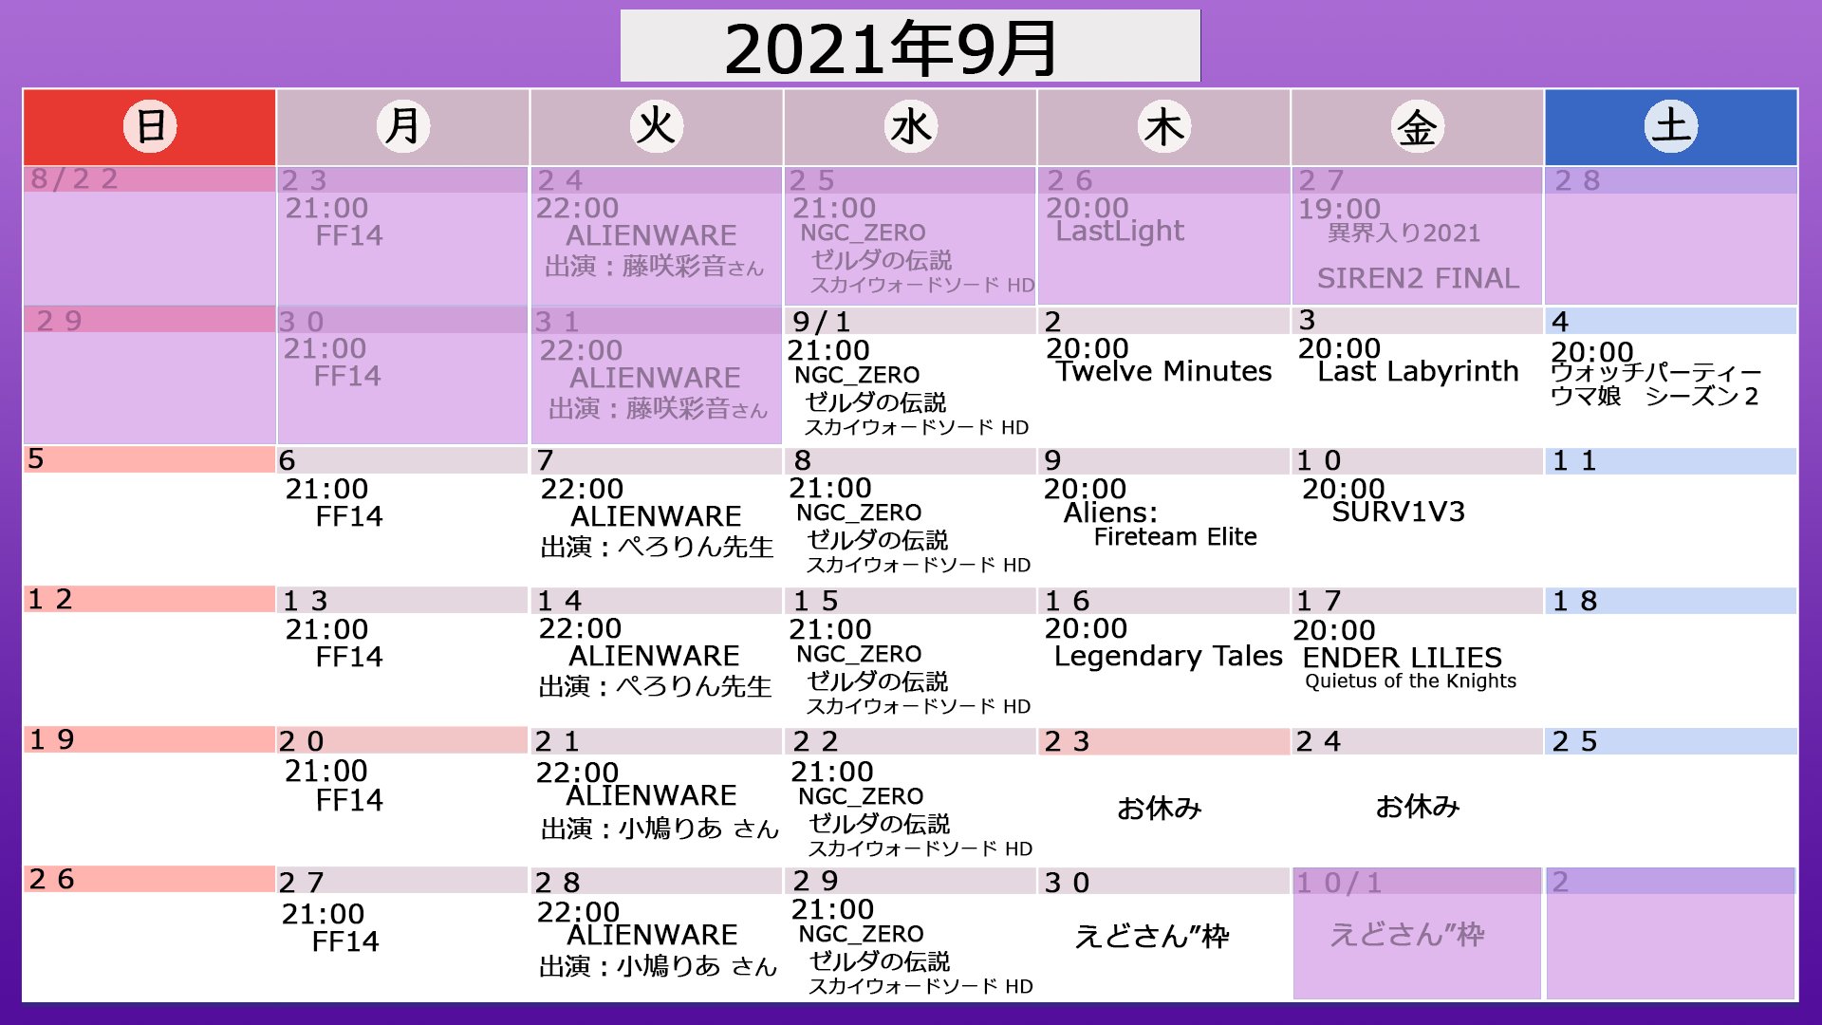Viewport: 1822px width, 1025px height.
Task: Click the Thursday 木 circle icon
Action: [1163, 127]
